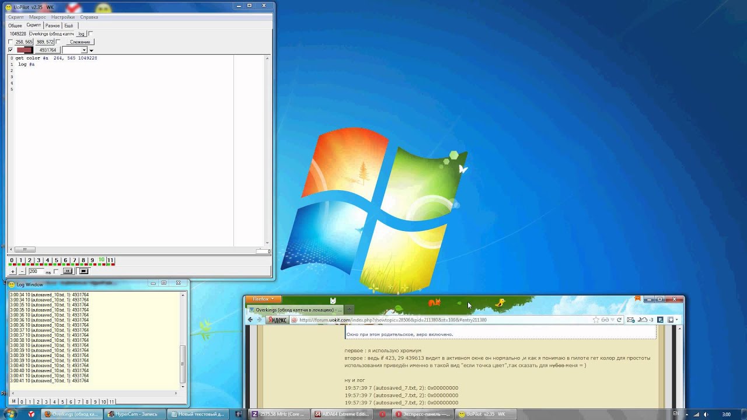This screenshot has width=747, height=420.
Task: Select tab 10 in Log Window
Action: click(103, 402)
